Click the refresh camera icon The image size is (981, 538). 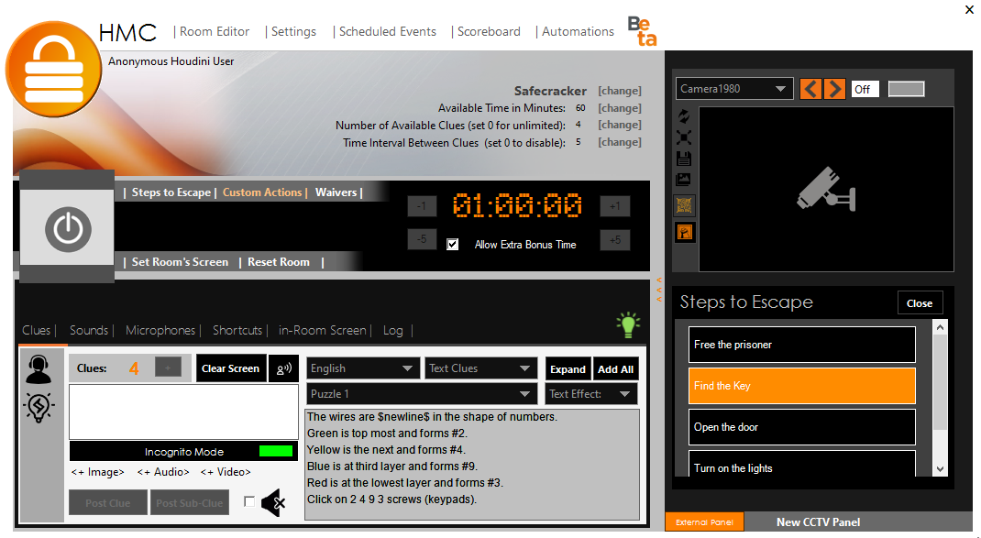(x=684, y=116)
